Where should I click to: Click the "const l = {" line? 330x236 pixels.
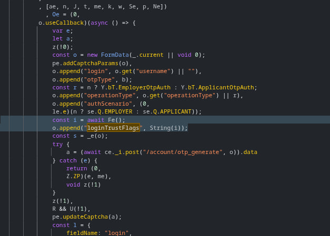(x=72, y=225)
